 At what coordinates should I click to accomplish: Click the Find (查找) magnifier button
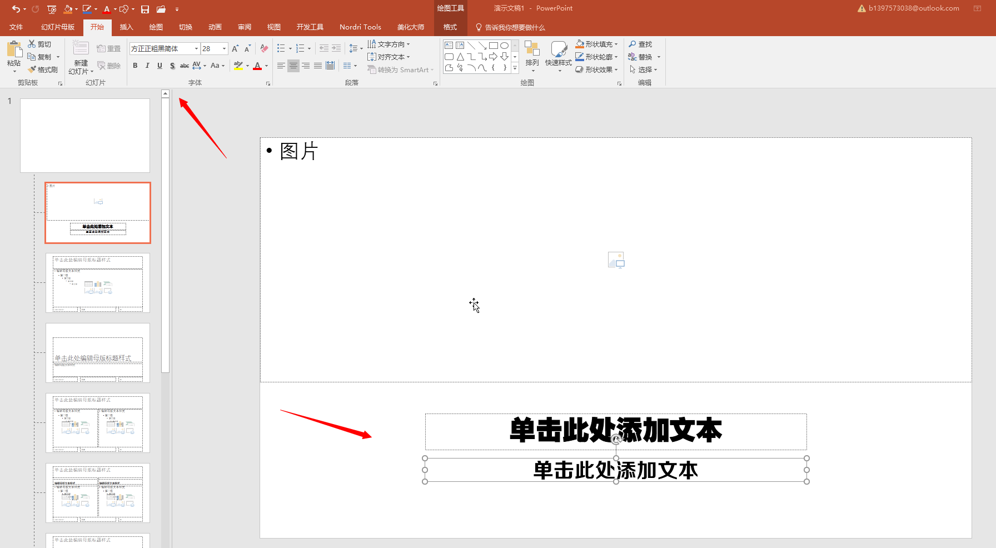click(x=640, y=44)
